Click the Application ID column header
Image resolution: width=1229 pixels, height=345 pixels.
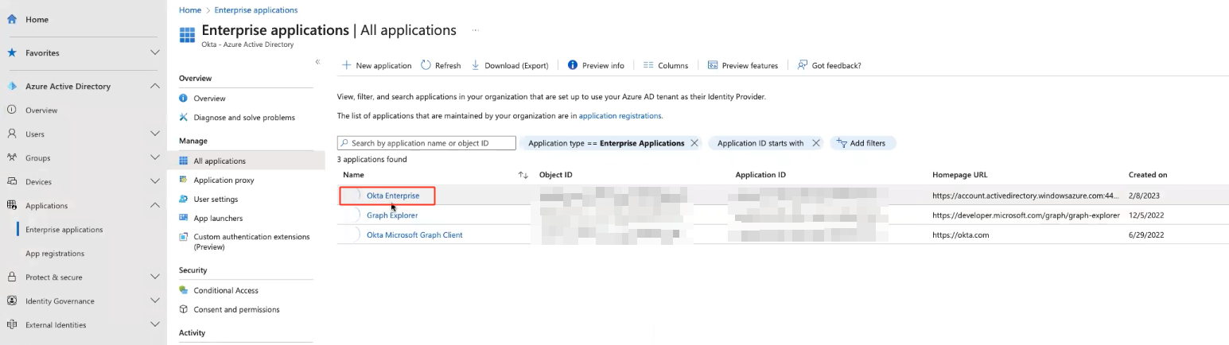point(760,175)
